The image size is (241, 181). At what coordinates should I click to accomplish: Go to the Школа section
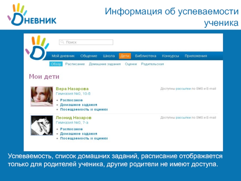point(109,56)
